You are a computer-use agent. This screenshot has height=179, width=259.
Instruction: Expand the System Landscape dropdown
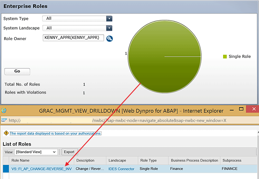coord(109,28)
